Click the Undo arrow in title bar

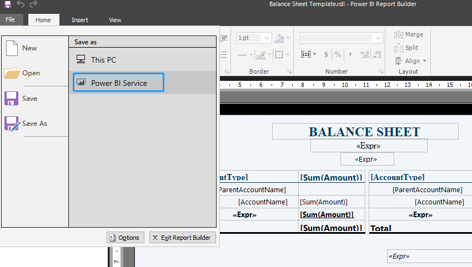(x=21, y=4)
